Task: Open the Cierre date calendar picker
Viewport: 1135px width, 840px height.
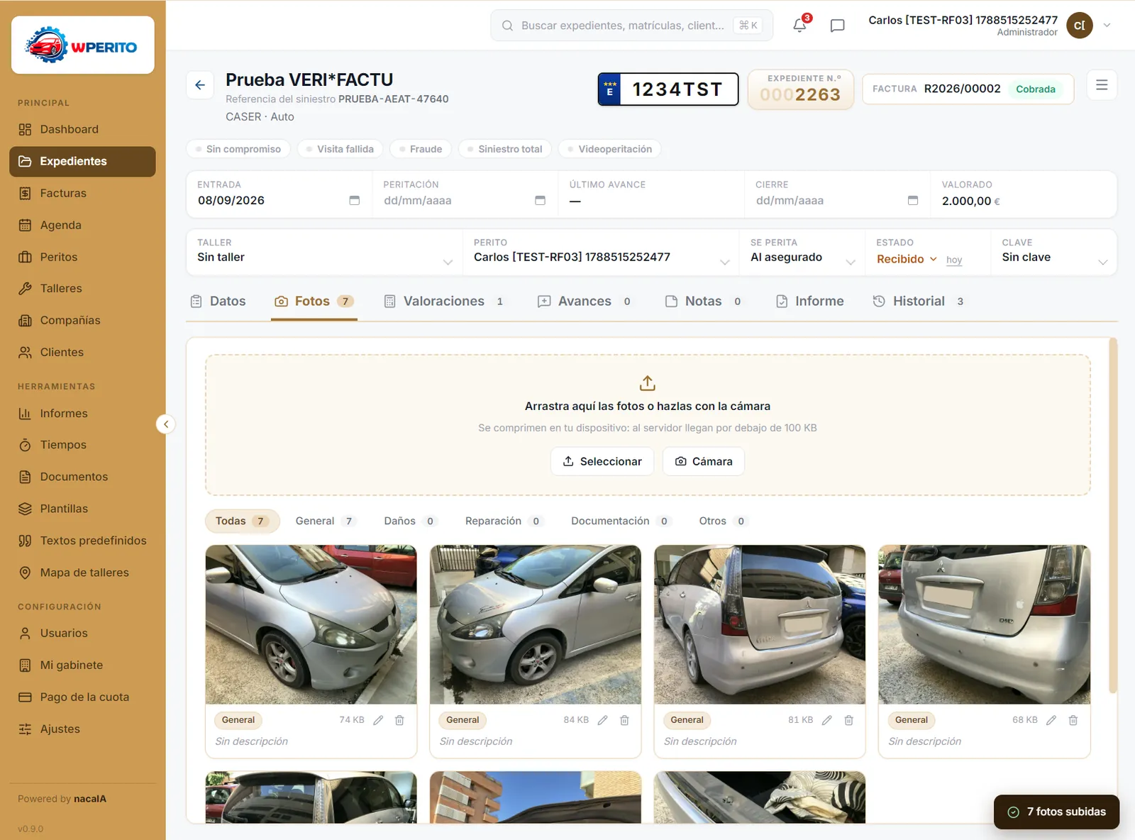Action: click(913, 201)
